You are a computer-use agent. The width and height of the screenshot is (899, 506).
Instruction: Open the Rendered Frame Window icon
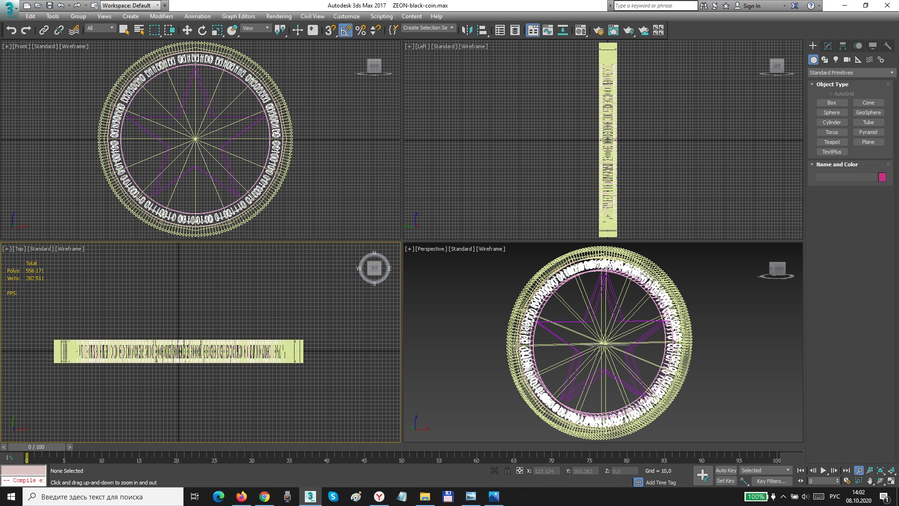(613, 30)
